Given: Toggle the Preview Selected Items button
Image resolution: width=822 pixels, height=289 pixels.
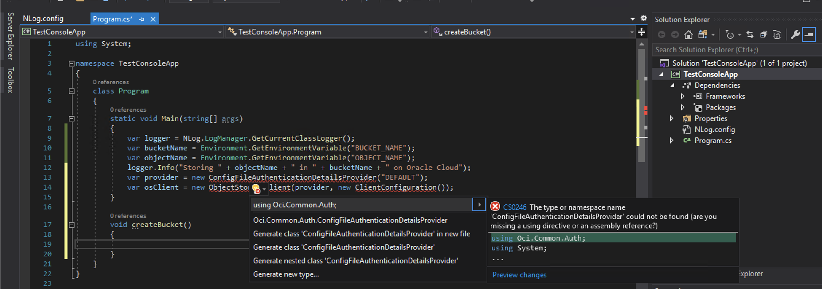Looking at the screenshot, I should coord(809,34).
